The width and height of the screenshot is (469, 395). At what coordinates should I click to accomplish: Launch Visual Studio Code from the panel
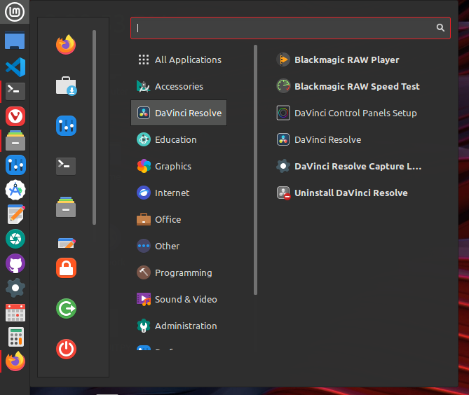click(15, 67)
